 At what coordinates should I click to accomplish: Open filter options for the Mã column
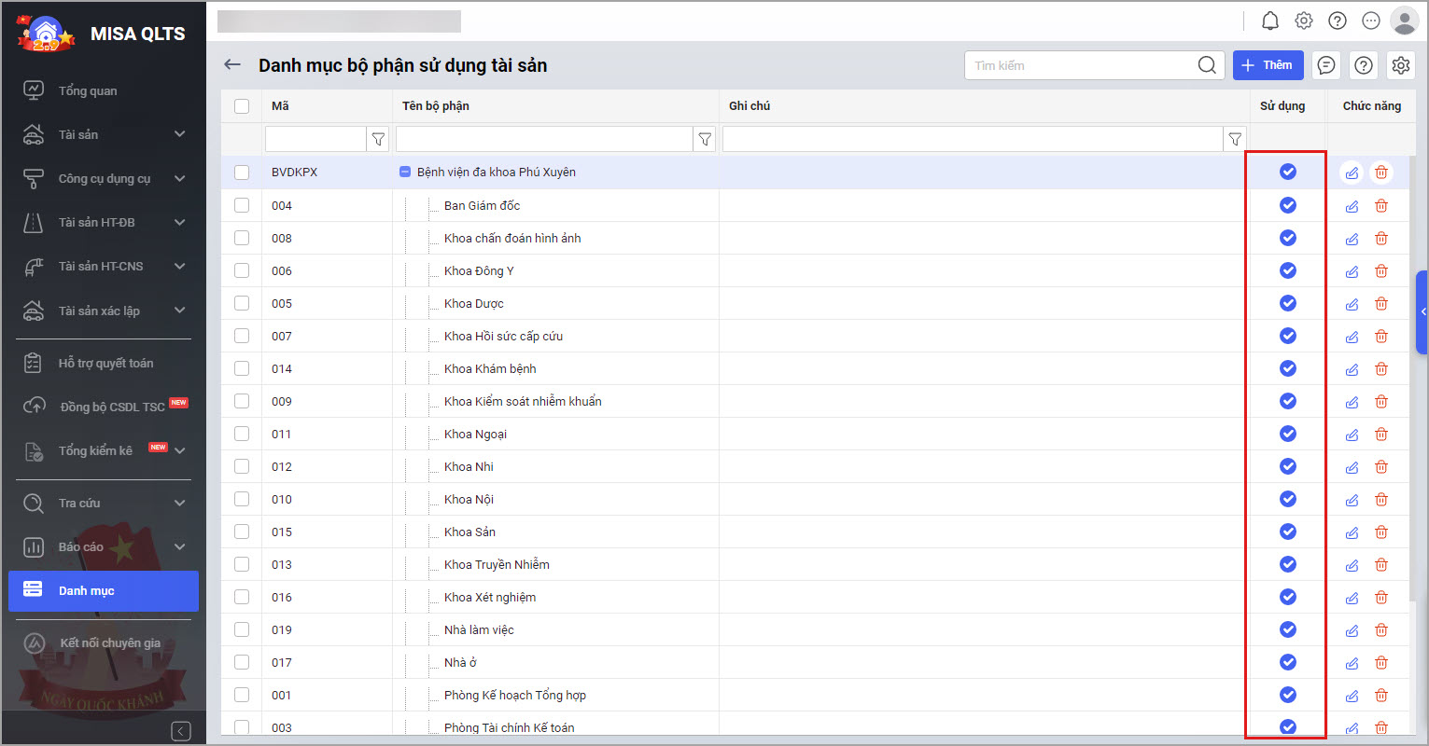tap(378, 139)
